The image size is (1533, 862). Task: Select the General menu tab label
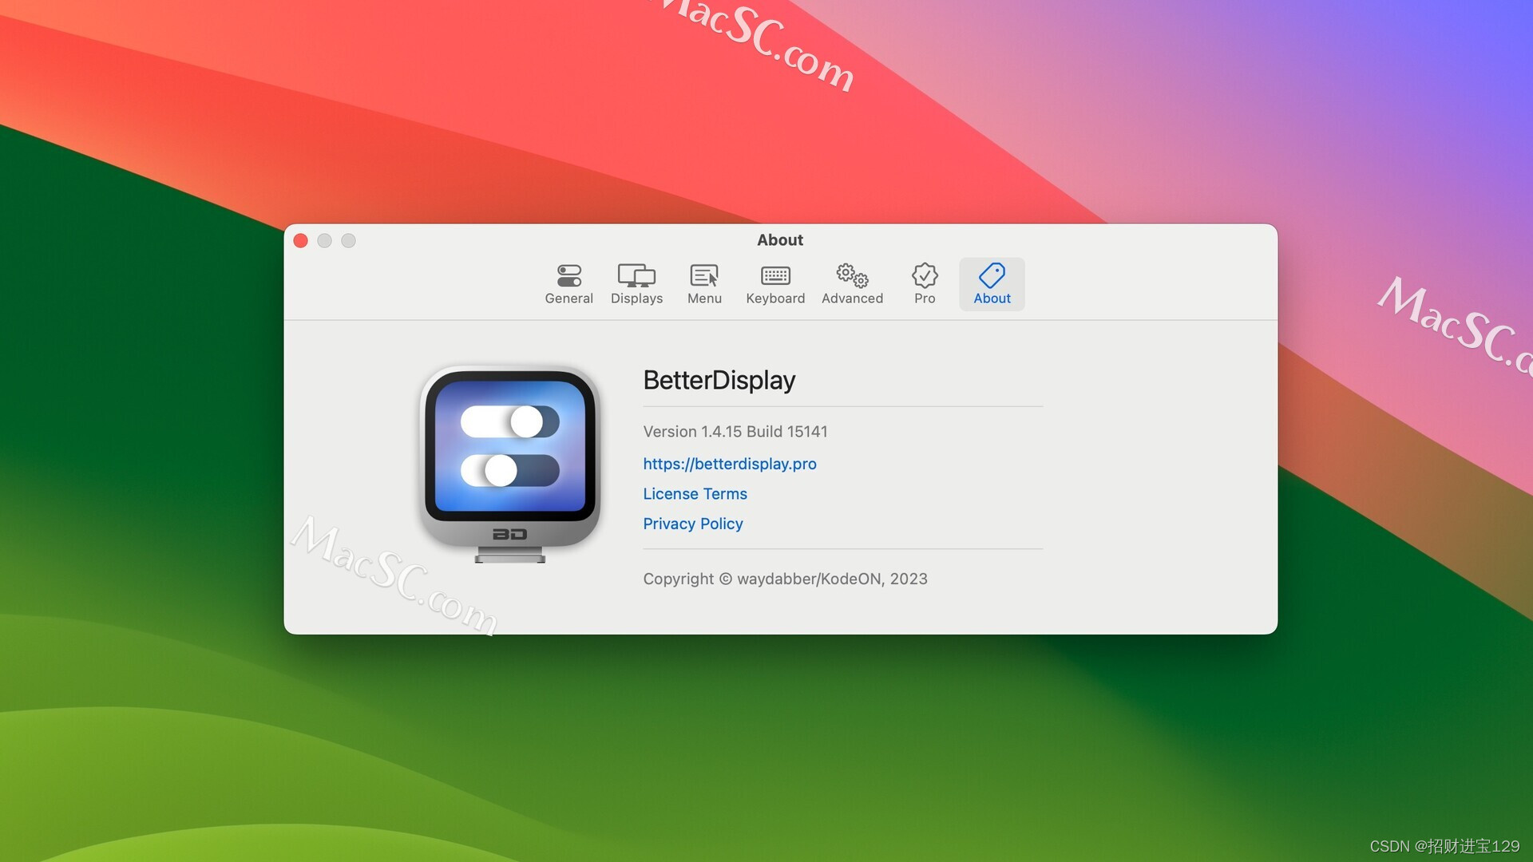(568, 298)
